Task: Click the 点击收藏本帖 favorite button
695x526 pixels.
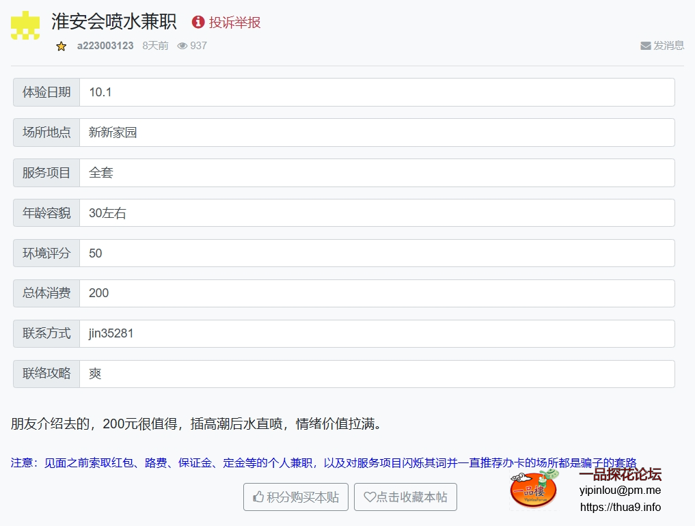Action: click(x=406, y=497)
